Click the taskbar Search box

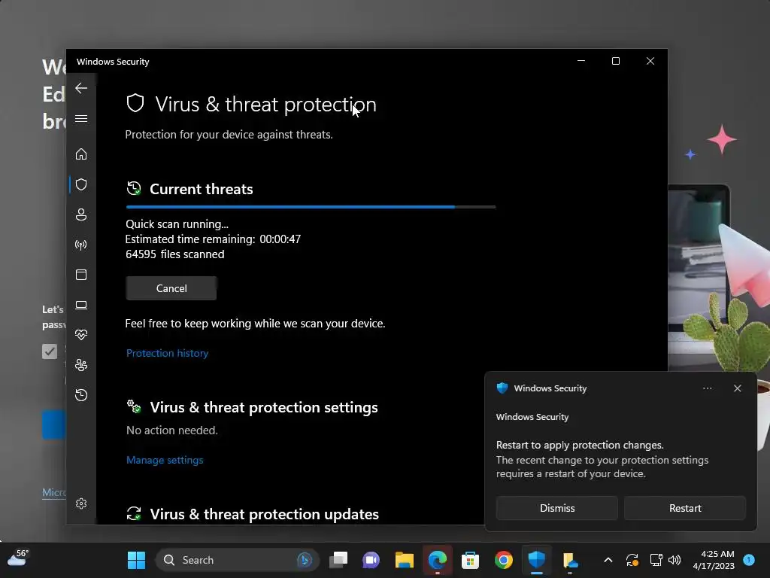(x=237, y=560)
